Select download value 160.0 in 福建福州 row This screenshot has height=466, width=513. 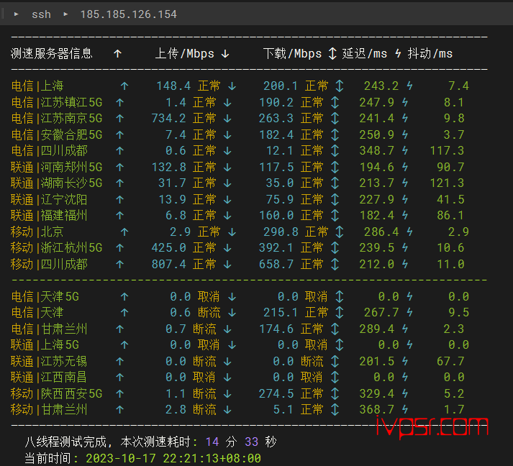[276, 215]
